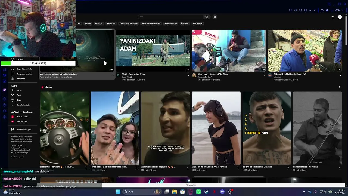This screenshot has height=196, width=348.
Task: Open the 'YANINIZDAKİ ADAM' video thumbnail
Action: (153, 51)
